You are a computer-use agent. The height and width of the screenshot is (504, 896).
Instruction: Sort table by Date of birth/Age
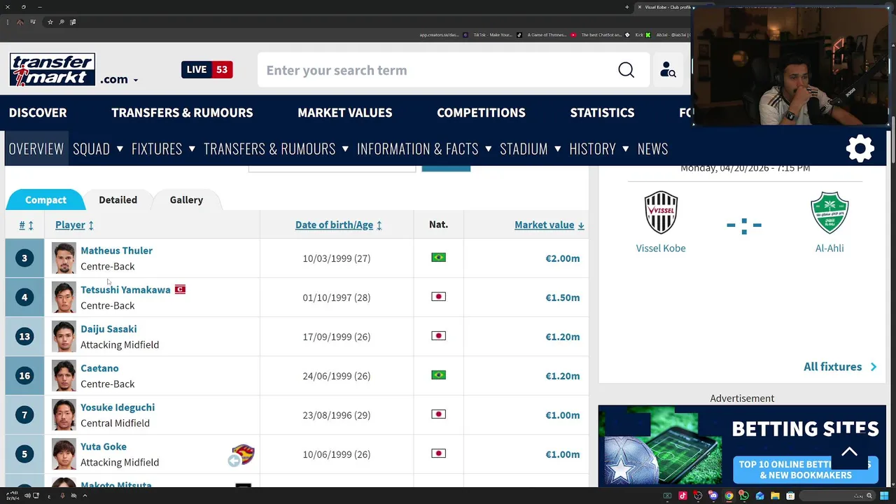click(339, 225)
